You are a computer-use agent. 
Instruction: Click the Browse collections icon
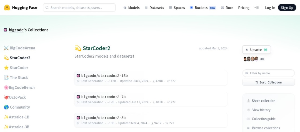(248, 128)
